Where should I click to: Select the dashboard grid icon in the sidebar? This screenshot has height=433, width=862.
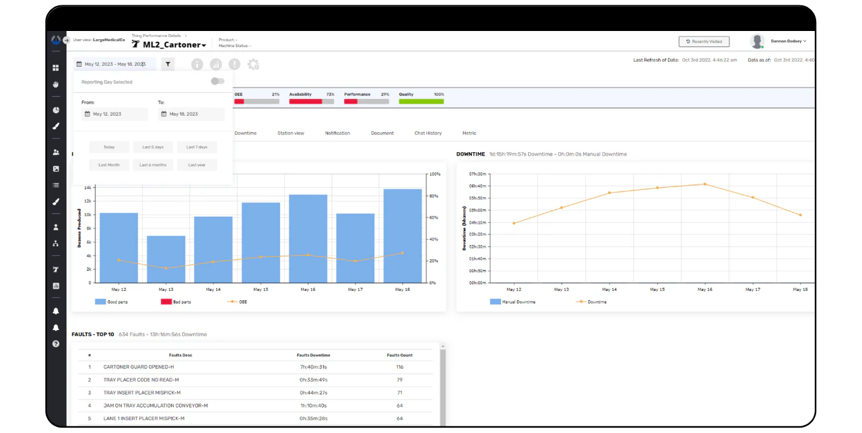tap(56, 67)
